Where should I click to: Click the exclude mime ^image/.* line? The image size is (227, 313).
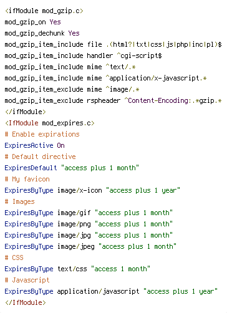72,89
